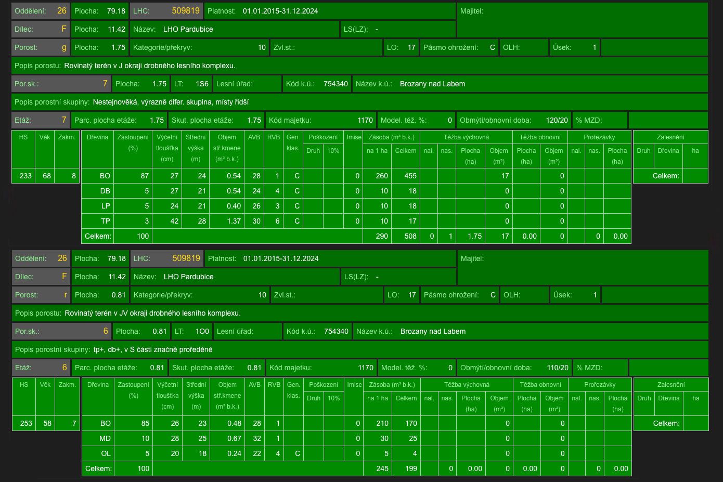Click Obmýtí/obnovní doba value 120/20
The width and height of the screenshot is (723, 482).
(x=557, y=120)
